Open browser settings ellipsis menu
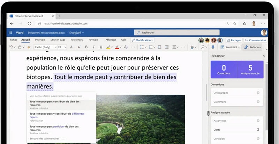 [x=263, y=23]
